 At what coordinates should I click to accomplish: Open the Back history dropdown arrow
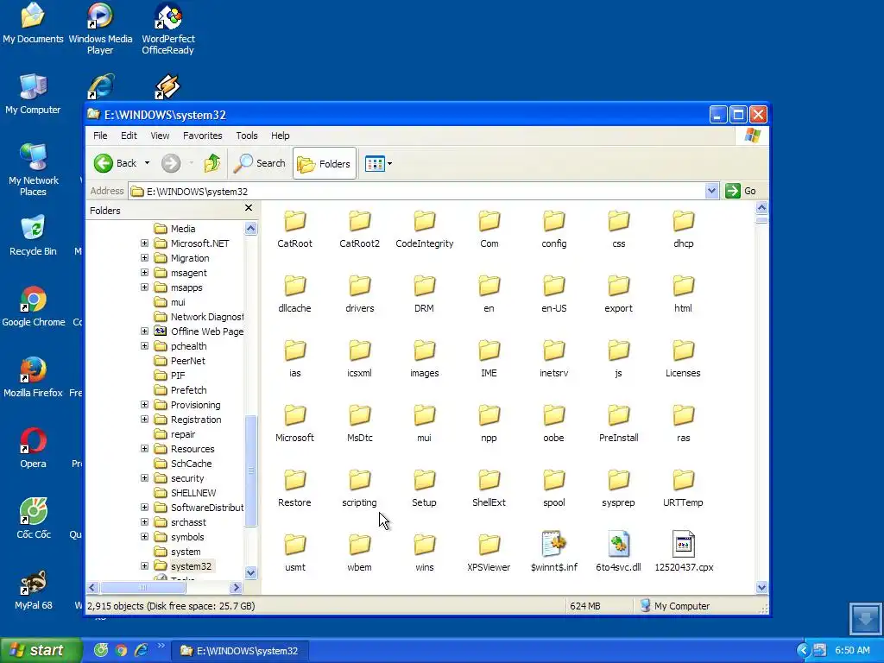[147, 163]
